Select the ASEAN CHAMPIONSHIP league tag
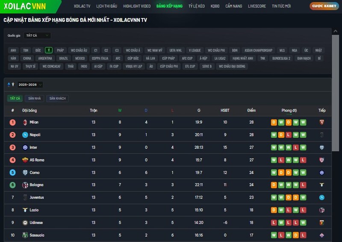This screenshot has height=242, width=342. click(258, 50)
